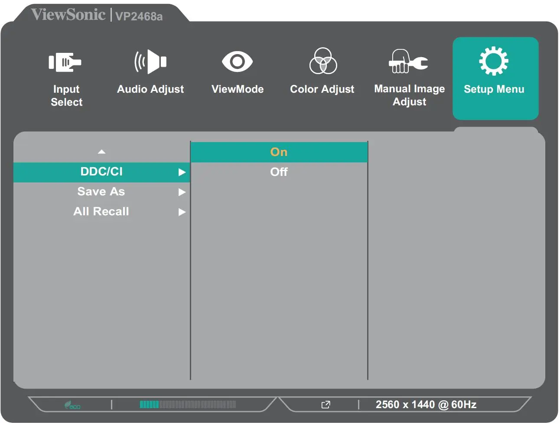
Task: Select the Manual Image Adjust wrench icon
Action: pyautogui.click(x=408, y=61)
